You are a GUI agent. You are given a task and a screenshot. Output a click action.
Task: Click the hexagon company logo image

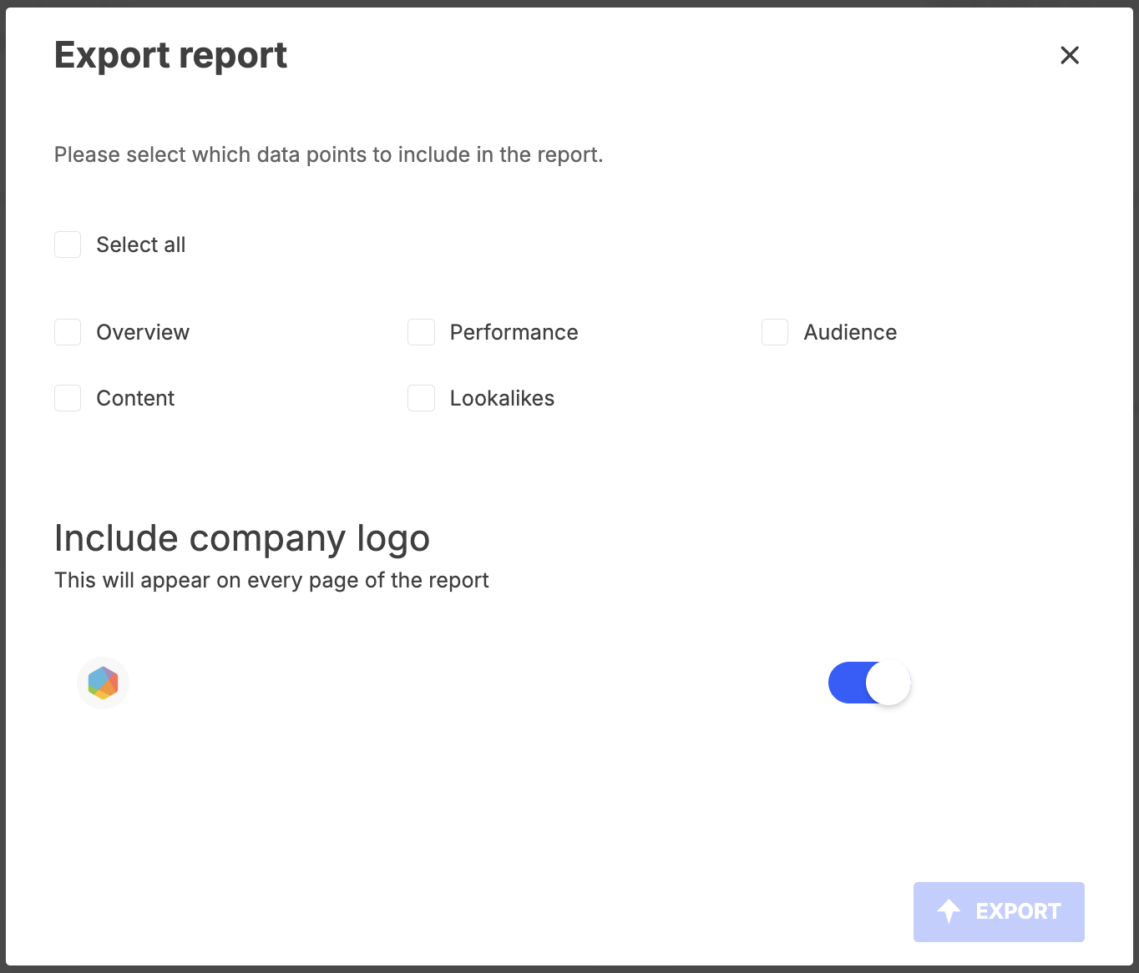point(103,683)
